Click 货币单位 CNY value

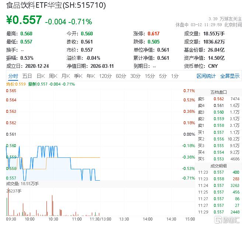coord(213,66)
